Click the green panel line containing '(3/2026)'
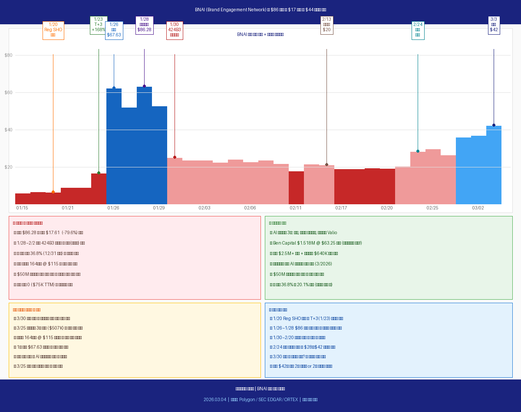The height and width of the screenshot is (412, 521). (301, 264)
